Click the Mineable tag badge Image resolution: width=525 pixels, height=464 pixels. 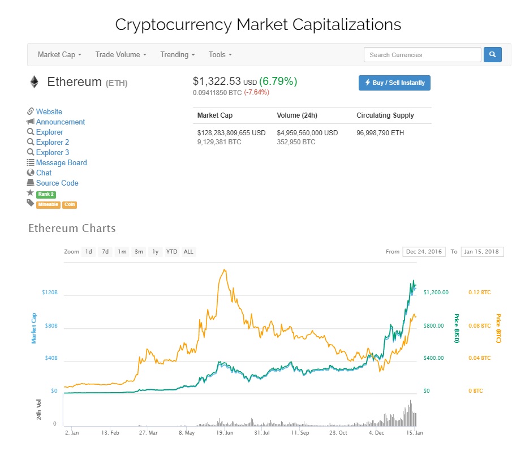48,204
